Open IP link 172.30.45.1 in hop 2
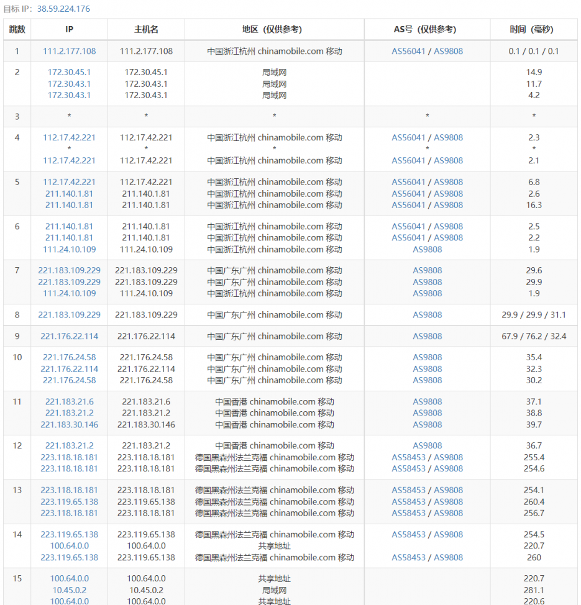The width and height of the screenshot is (581, 605). 70,72
